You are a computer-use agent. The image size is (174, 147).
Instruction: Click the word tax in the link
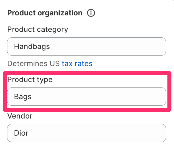(67, 64)
